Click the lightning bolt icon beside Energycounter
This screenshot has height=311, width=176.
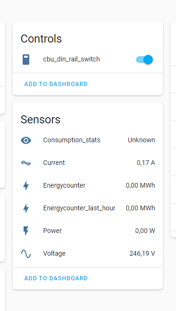point(26,186)
